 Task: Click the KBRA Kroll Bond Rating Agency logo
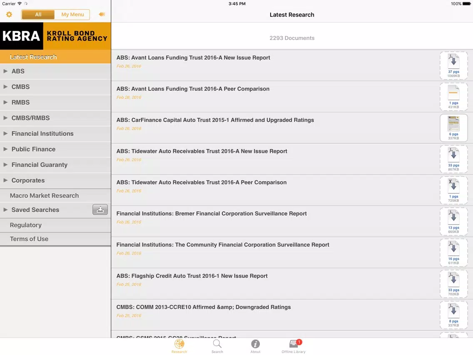pyautogui.click(x=55, y=36)
